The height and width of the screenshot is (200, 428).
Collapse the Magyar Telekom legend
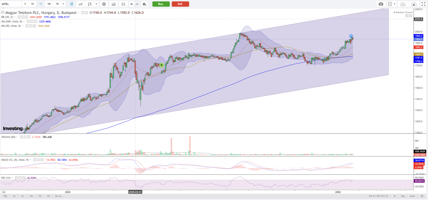click(3, 12)
